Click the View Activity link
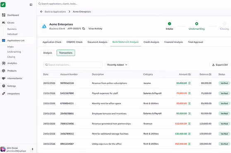 (x=95, y=29)
